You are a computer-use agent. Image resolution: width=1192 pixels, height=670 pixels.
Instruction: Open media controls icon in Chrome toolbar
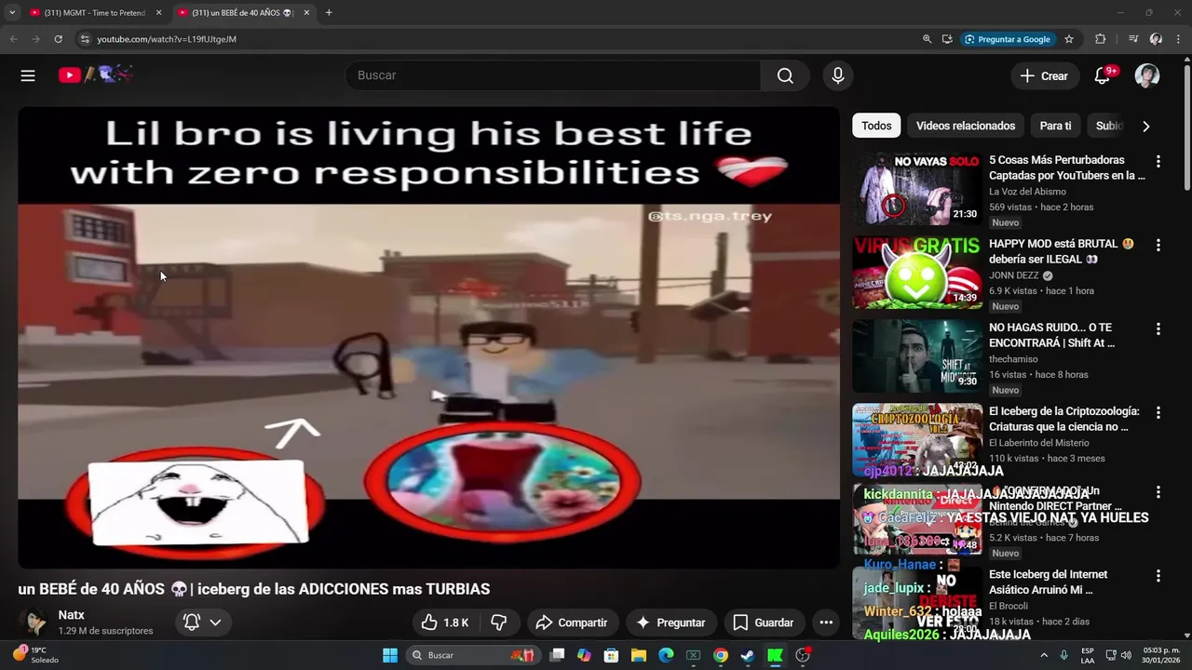[1133, 39]
